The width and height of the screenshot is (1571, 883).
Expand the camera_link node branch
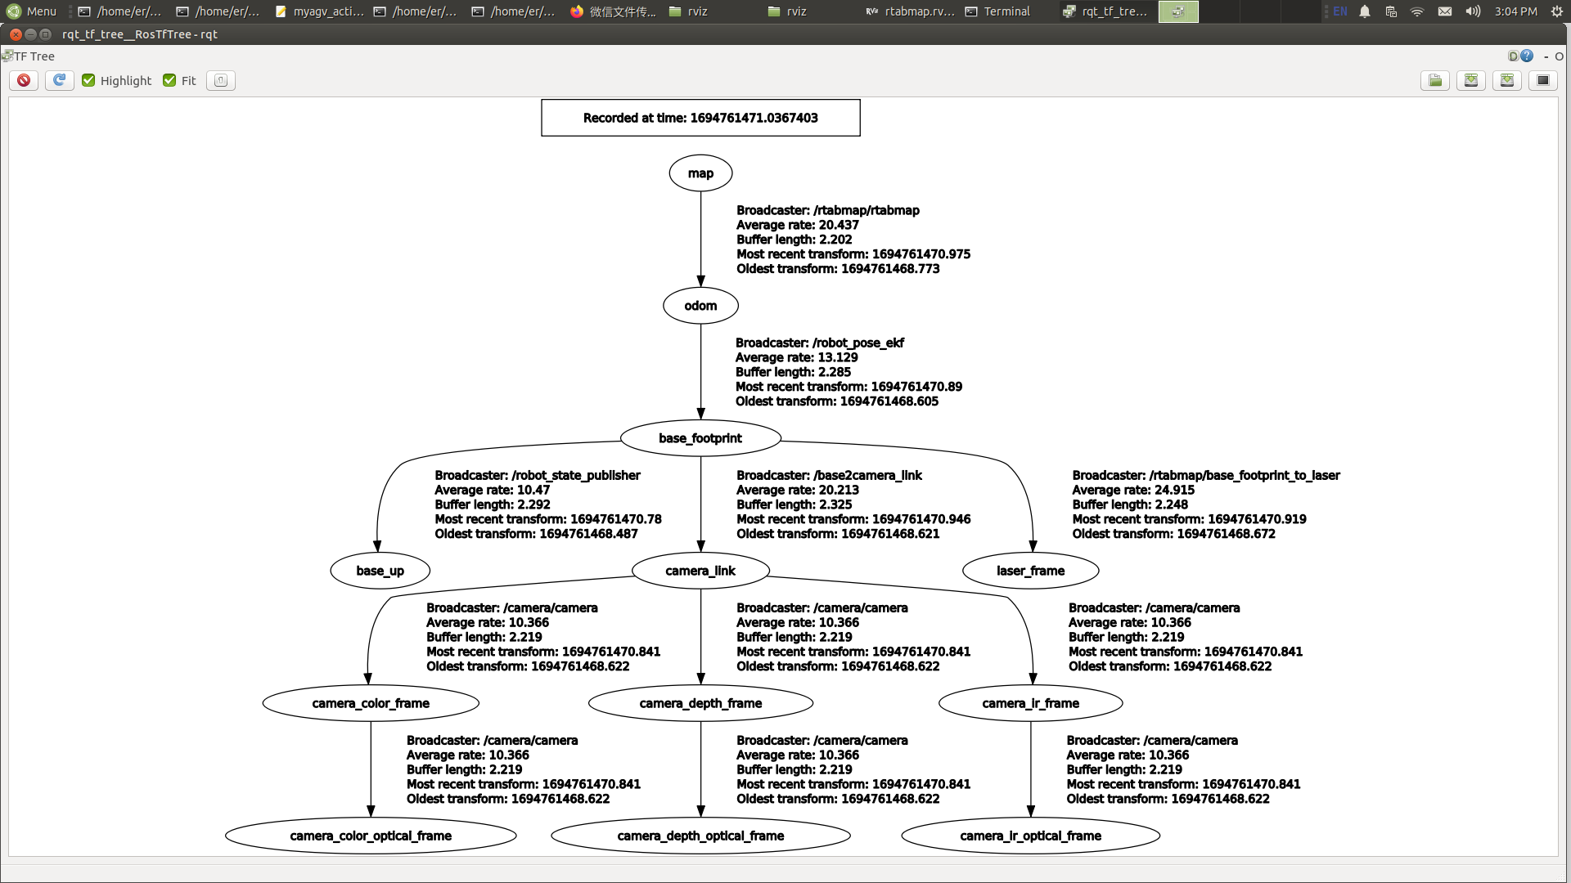tap(700, 571)
